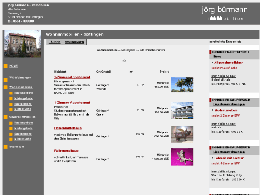Open the Reihenmittelhaus listing

pyautogui.click(x=68, y=128)
